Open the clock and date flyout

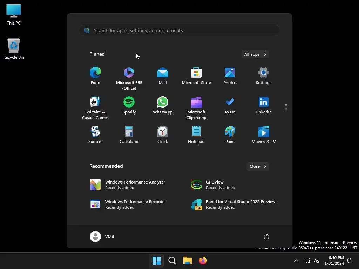pyautogui.click(x=334, y=261)
